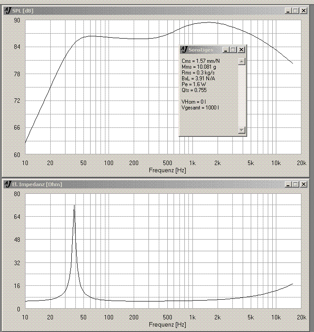Click the 1k label on SPL frequency axis
Image resolution: width=314 pixels, height=332 pixels.
pyautogui.click(x=192, y=163)
